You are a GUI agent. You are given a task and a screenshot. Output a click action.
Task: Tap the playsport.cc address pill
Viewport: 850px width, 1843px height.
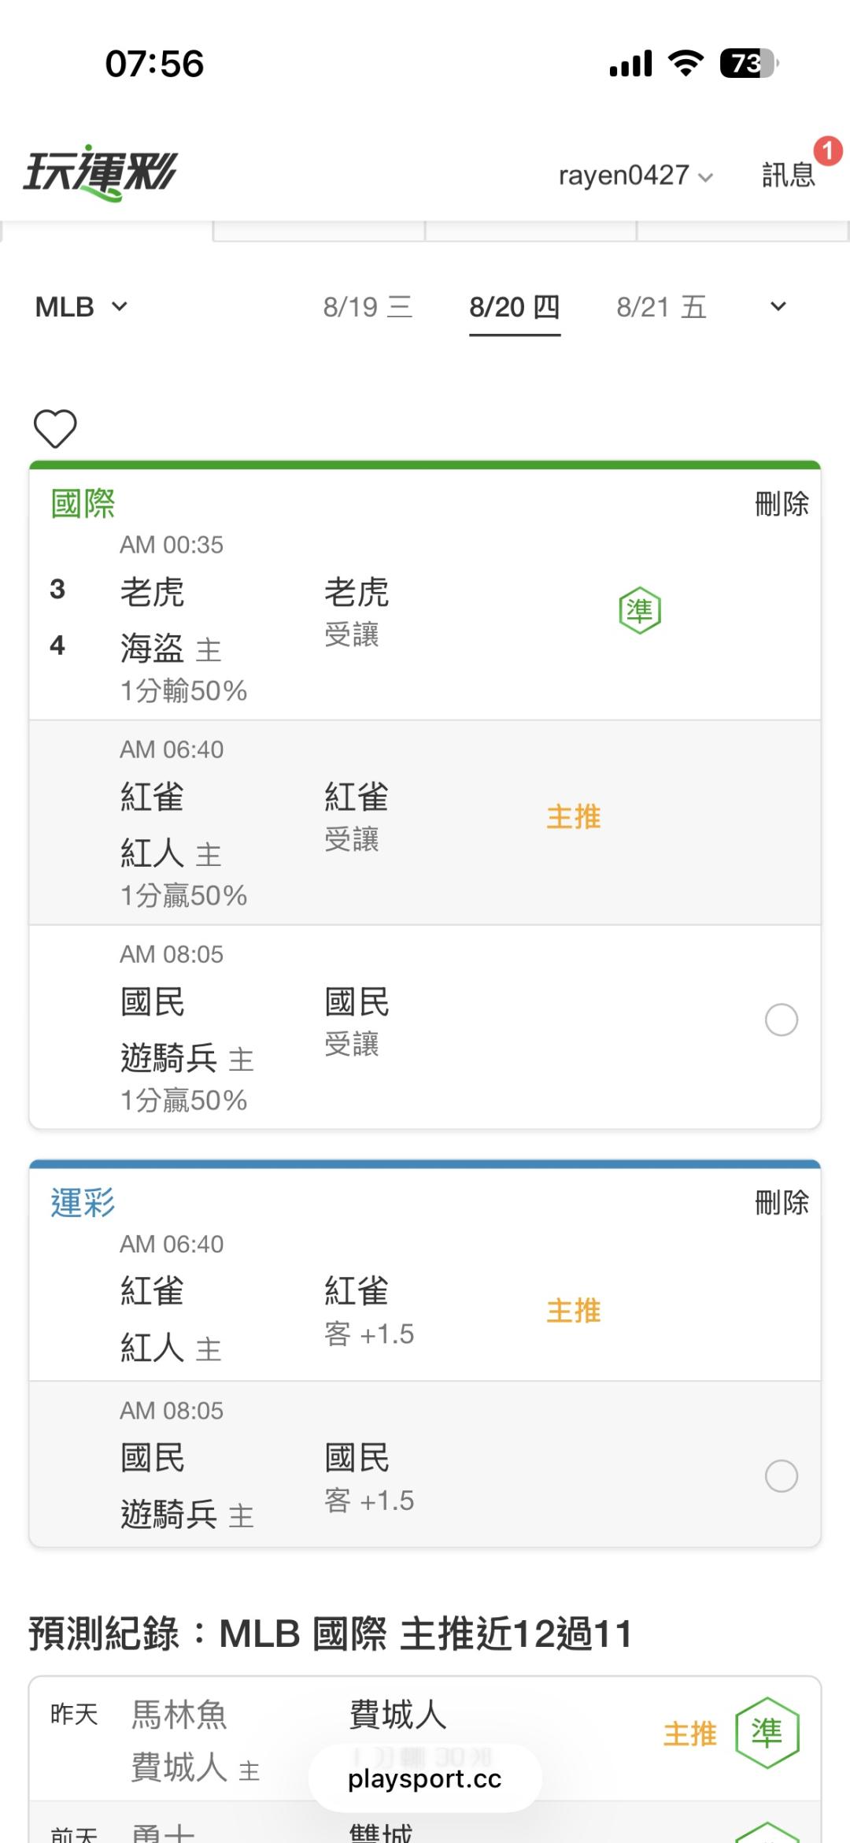[425, 1778]
